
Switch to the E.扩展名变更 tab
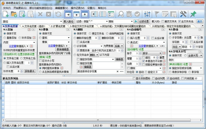58,26
